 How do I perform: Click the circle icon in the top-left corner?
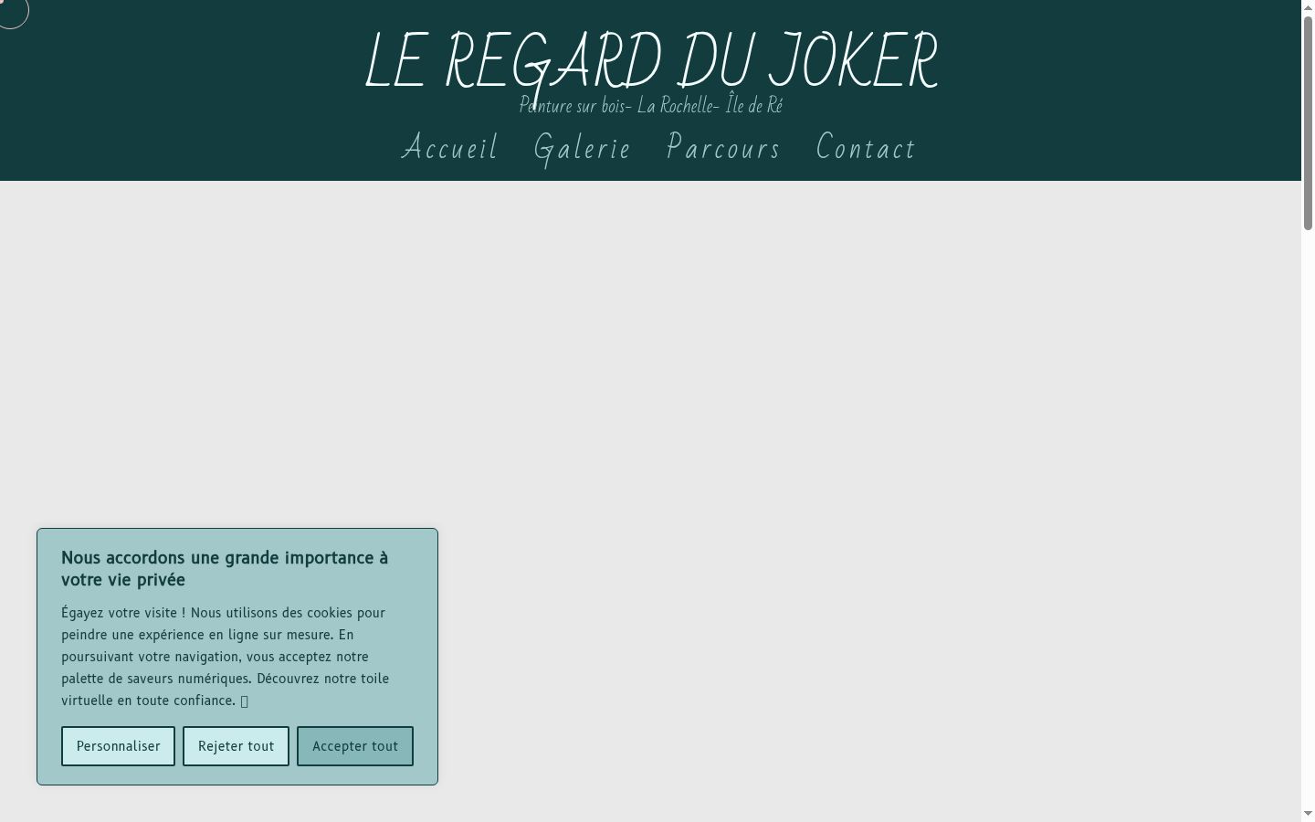tap(12, 12)
